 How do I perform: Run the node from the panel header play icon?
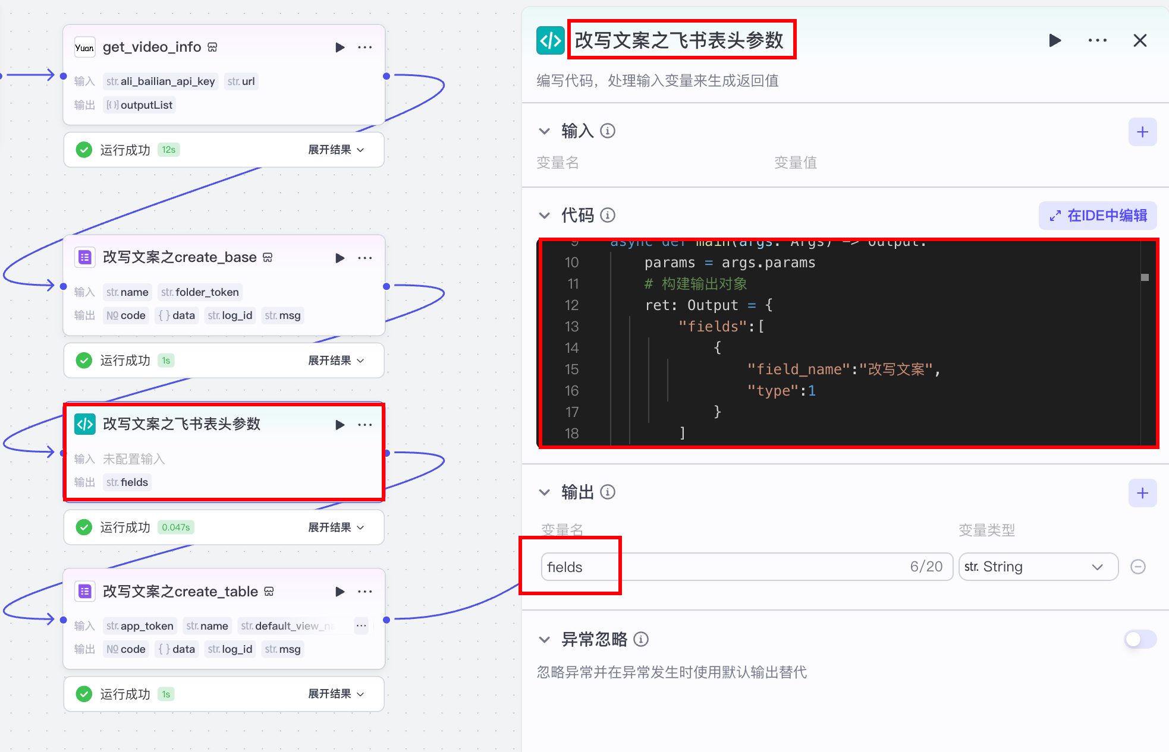pyautogui.click(x=1055, y=40)
